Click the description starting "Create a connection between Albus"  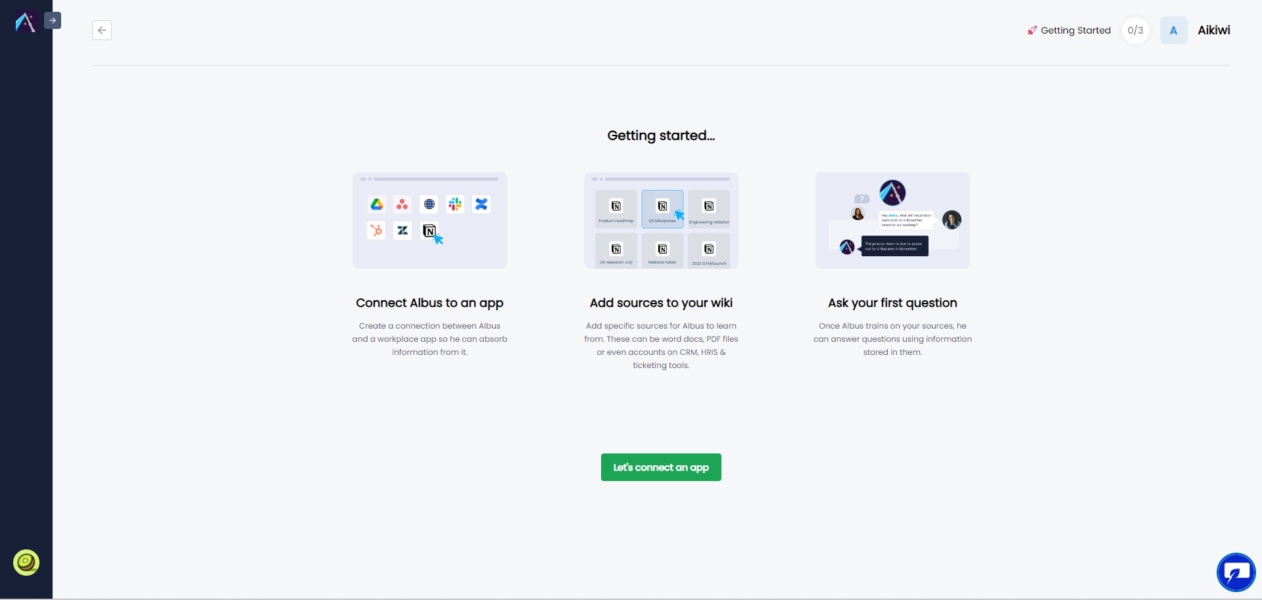pos(429,339)
